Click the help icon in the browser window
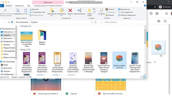Screen dimensions: 172x96 tap(151, 14)
